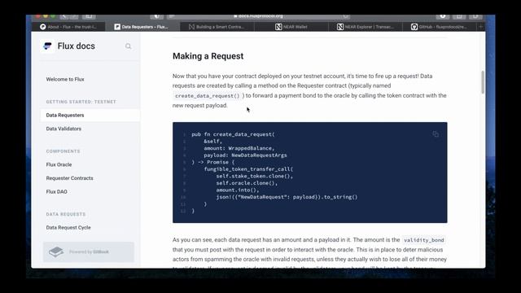Switch to the NEAR Explorer tab
This screenshot has height=293, width=521.
coord(366,27)
